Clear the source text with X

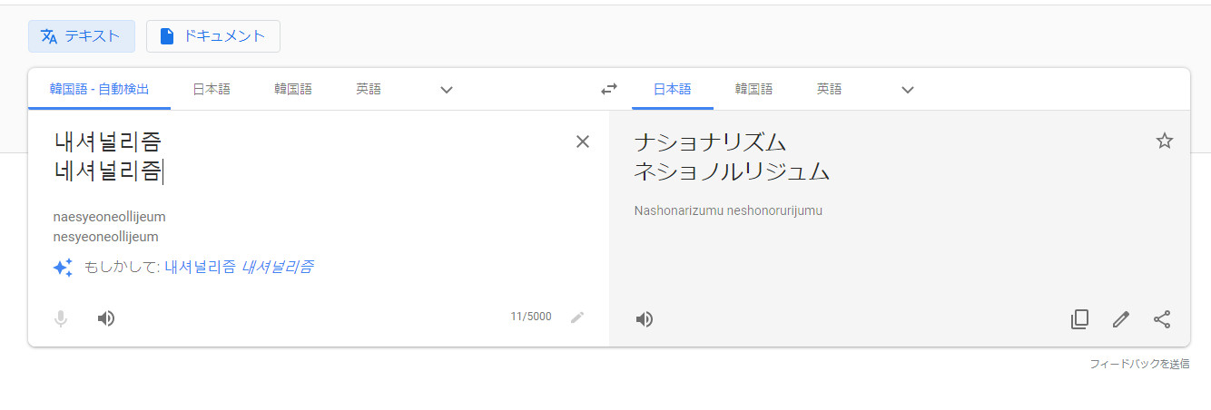[x=583, y=142]
